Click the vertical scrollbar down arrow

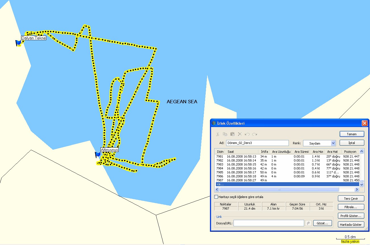[362, 184]
